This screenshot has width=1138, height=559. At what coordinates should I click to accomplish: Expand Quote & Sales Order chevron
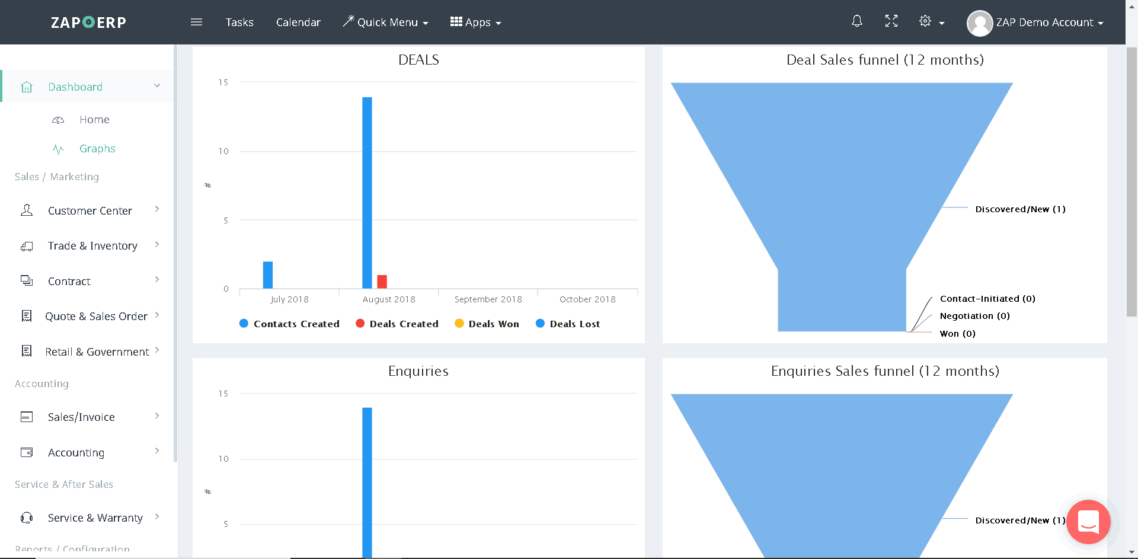(157, 315)
